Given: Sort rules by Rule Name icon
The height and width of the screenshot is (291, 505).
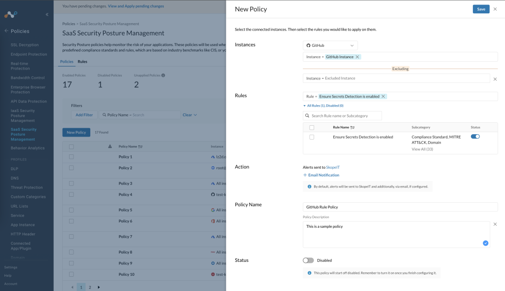Looking at the screenshot, I should [352, 128].
